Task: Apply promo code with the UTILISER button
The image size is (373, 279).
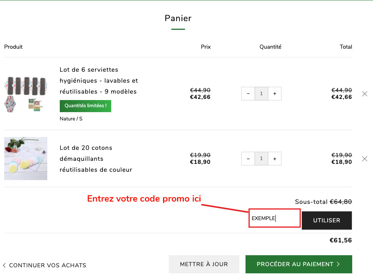Action: click(x=326, y=220)
